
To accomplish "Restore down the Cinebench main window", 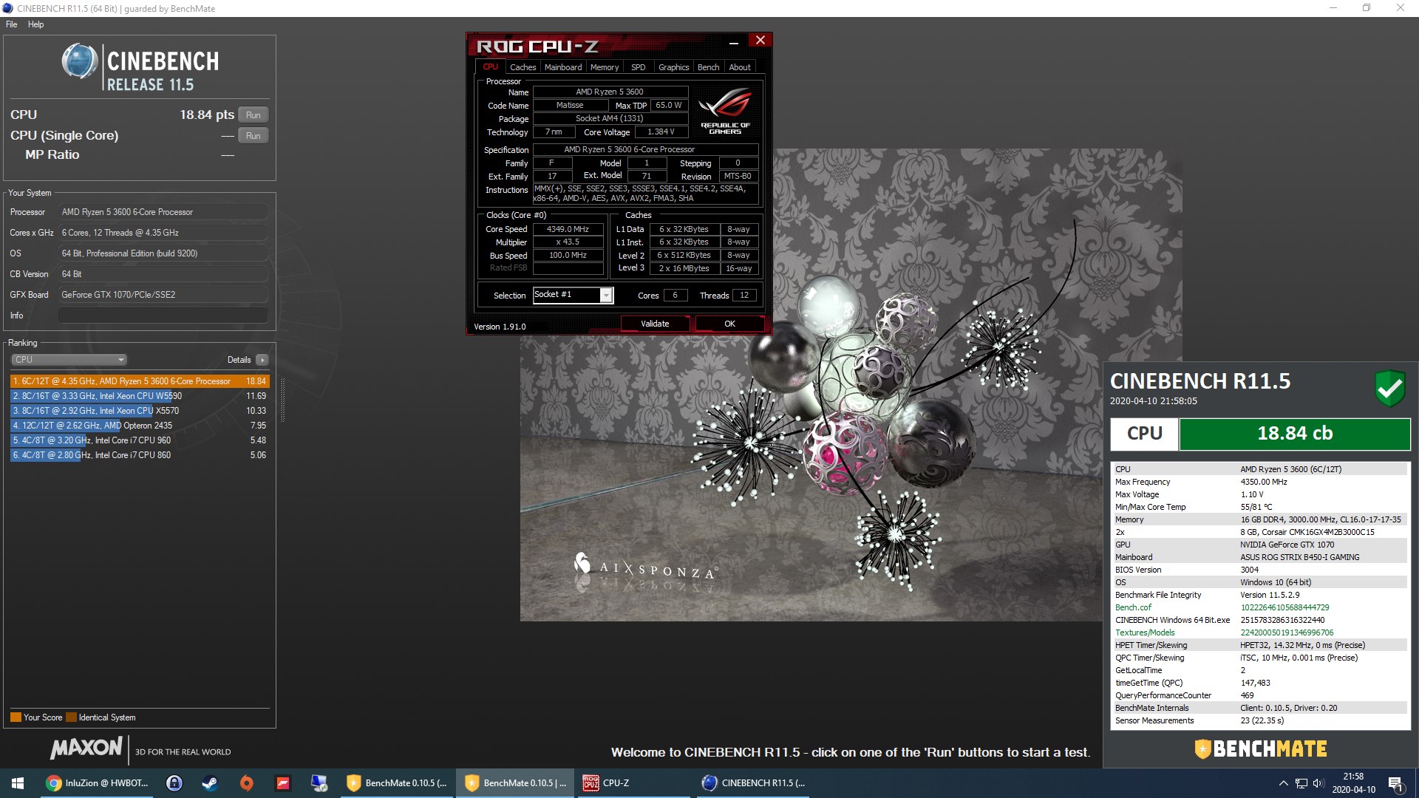I will tap(1367, 8).
